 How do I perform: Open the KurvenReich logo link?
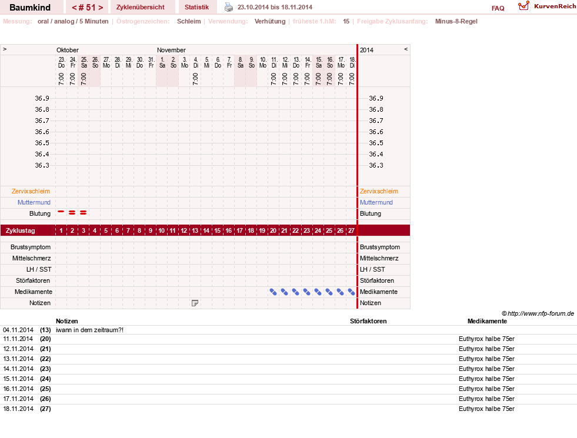pos(547,6)
